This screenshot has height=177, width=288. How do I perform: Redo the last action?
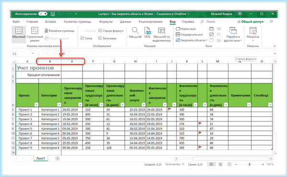(68, 14)
